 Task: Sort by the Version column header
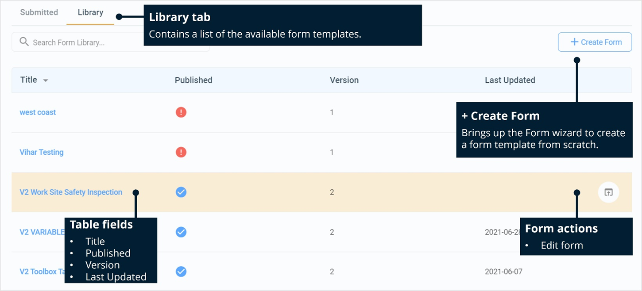[344, 80]
